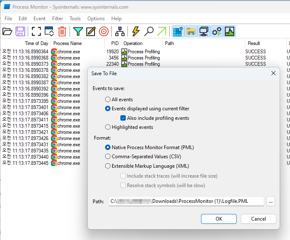Click the Process Name column header
The height and width of the screenshot is (240, 290).
[x=77, y=43]
